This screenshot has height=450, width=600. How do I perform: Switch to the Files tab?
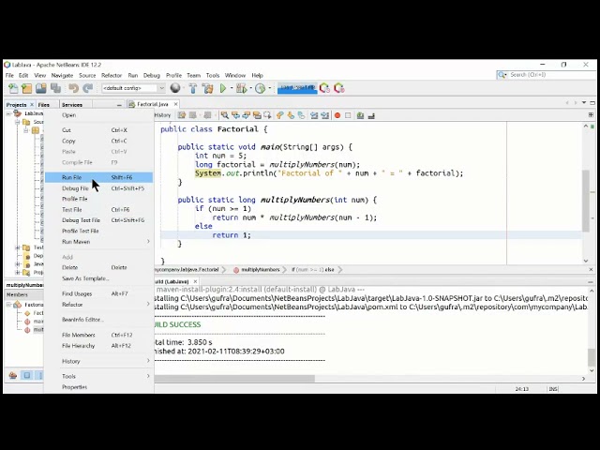[x=44, y=105]
